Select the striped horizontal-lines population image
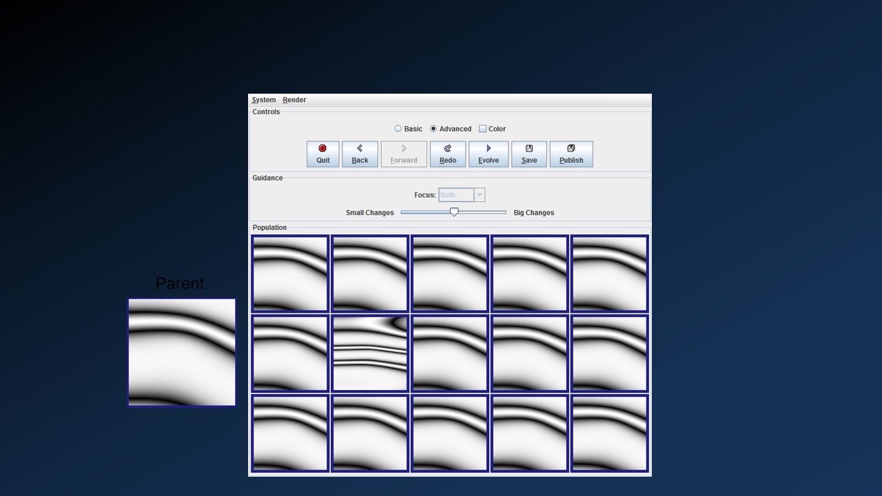Image resolution: width=882 pixels, height=496 pixels. click(x=370, y=353)
